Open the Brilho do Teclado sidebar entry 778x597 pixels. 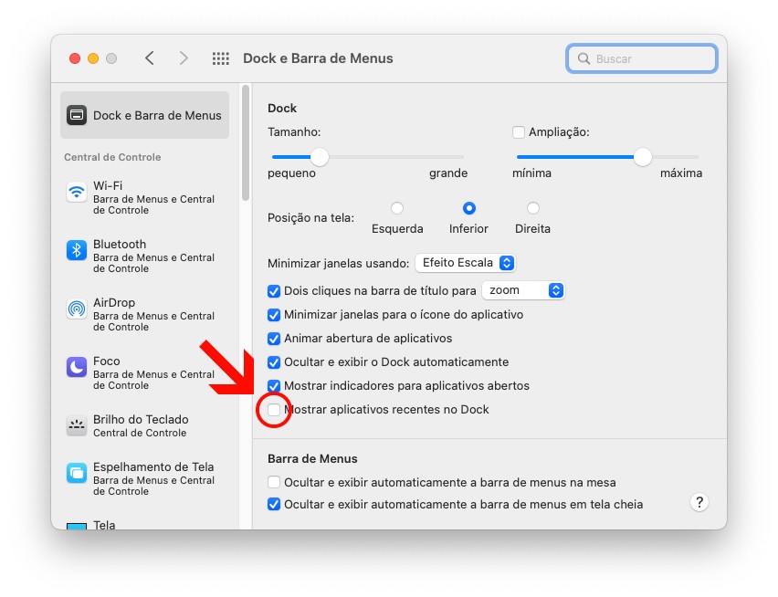point(144,425)
